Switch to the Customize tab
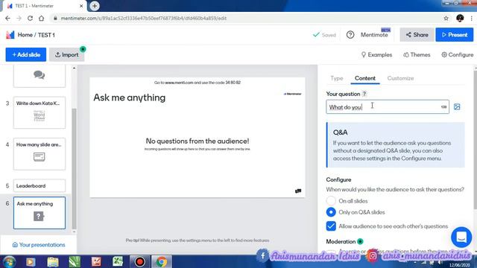 click(x=400, y=78)
